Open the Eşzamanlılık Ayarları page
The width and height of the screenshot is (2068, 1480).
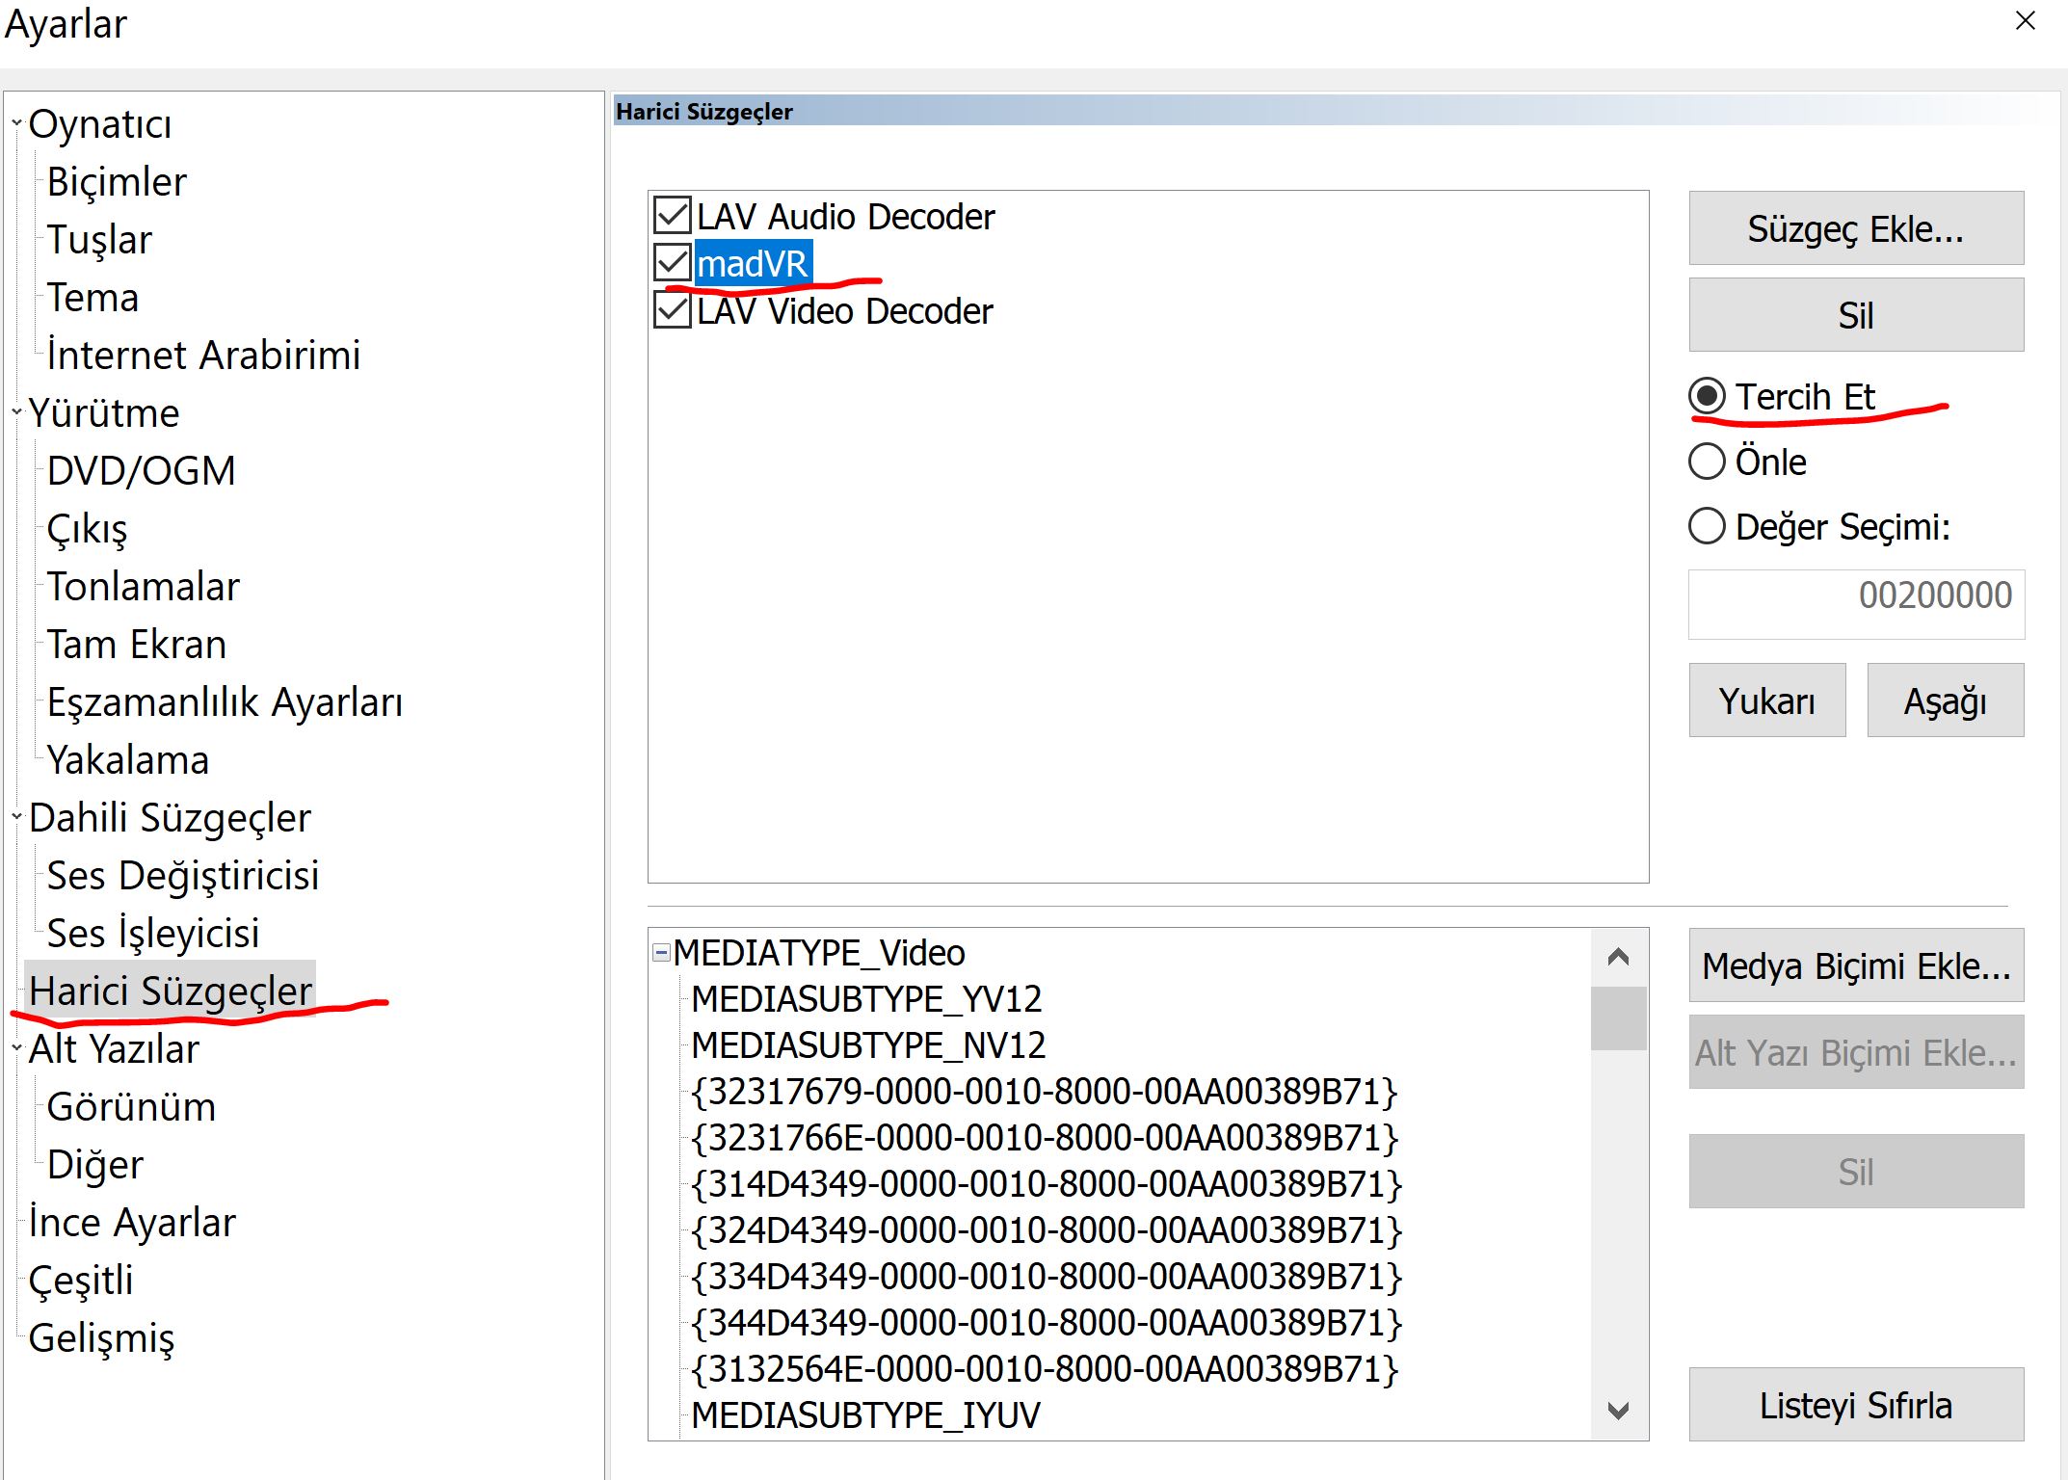(225, 701)
